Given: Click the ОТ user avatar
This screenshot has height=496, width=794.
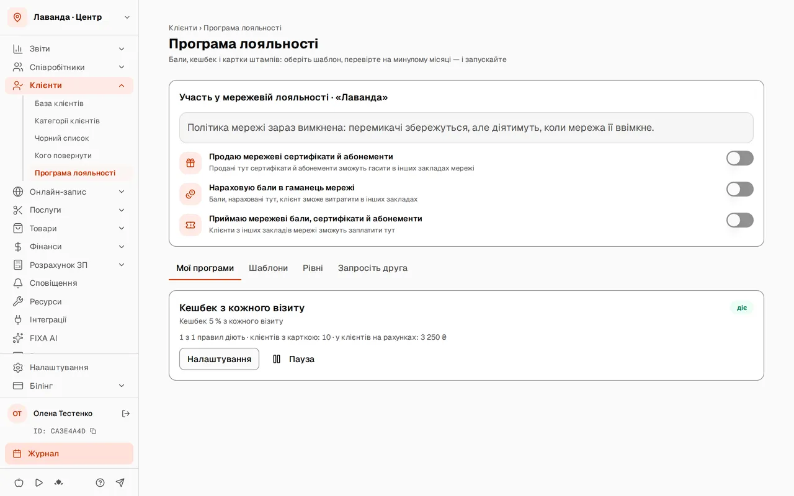Looking at the screenshot, I should [x=17, y=414].
